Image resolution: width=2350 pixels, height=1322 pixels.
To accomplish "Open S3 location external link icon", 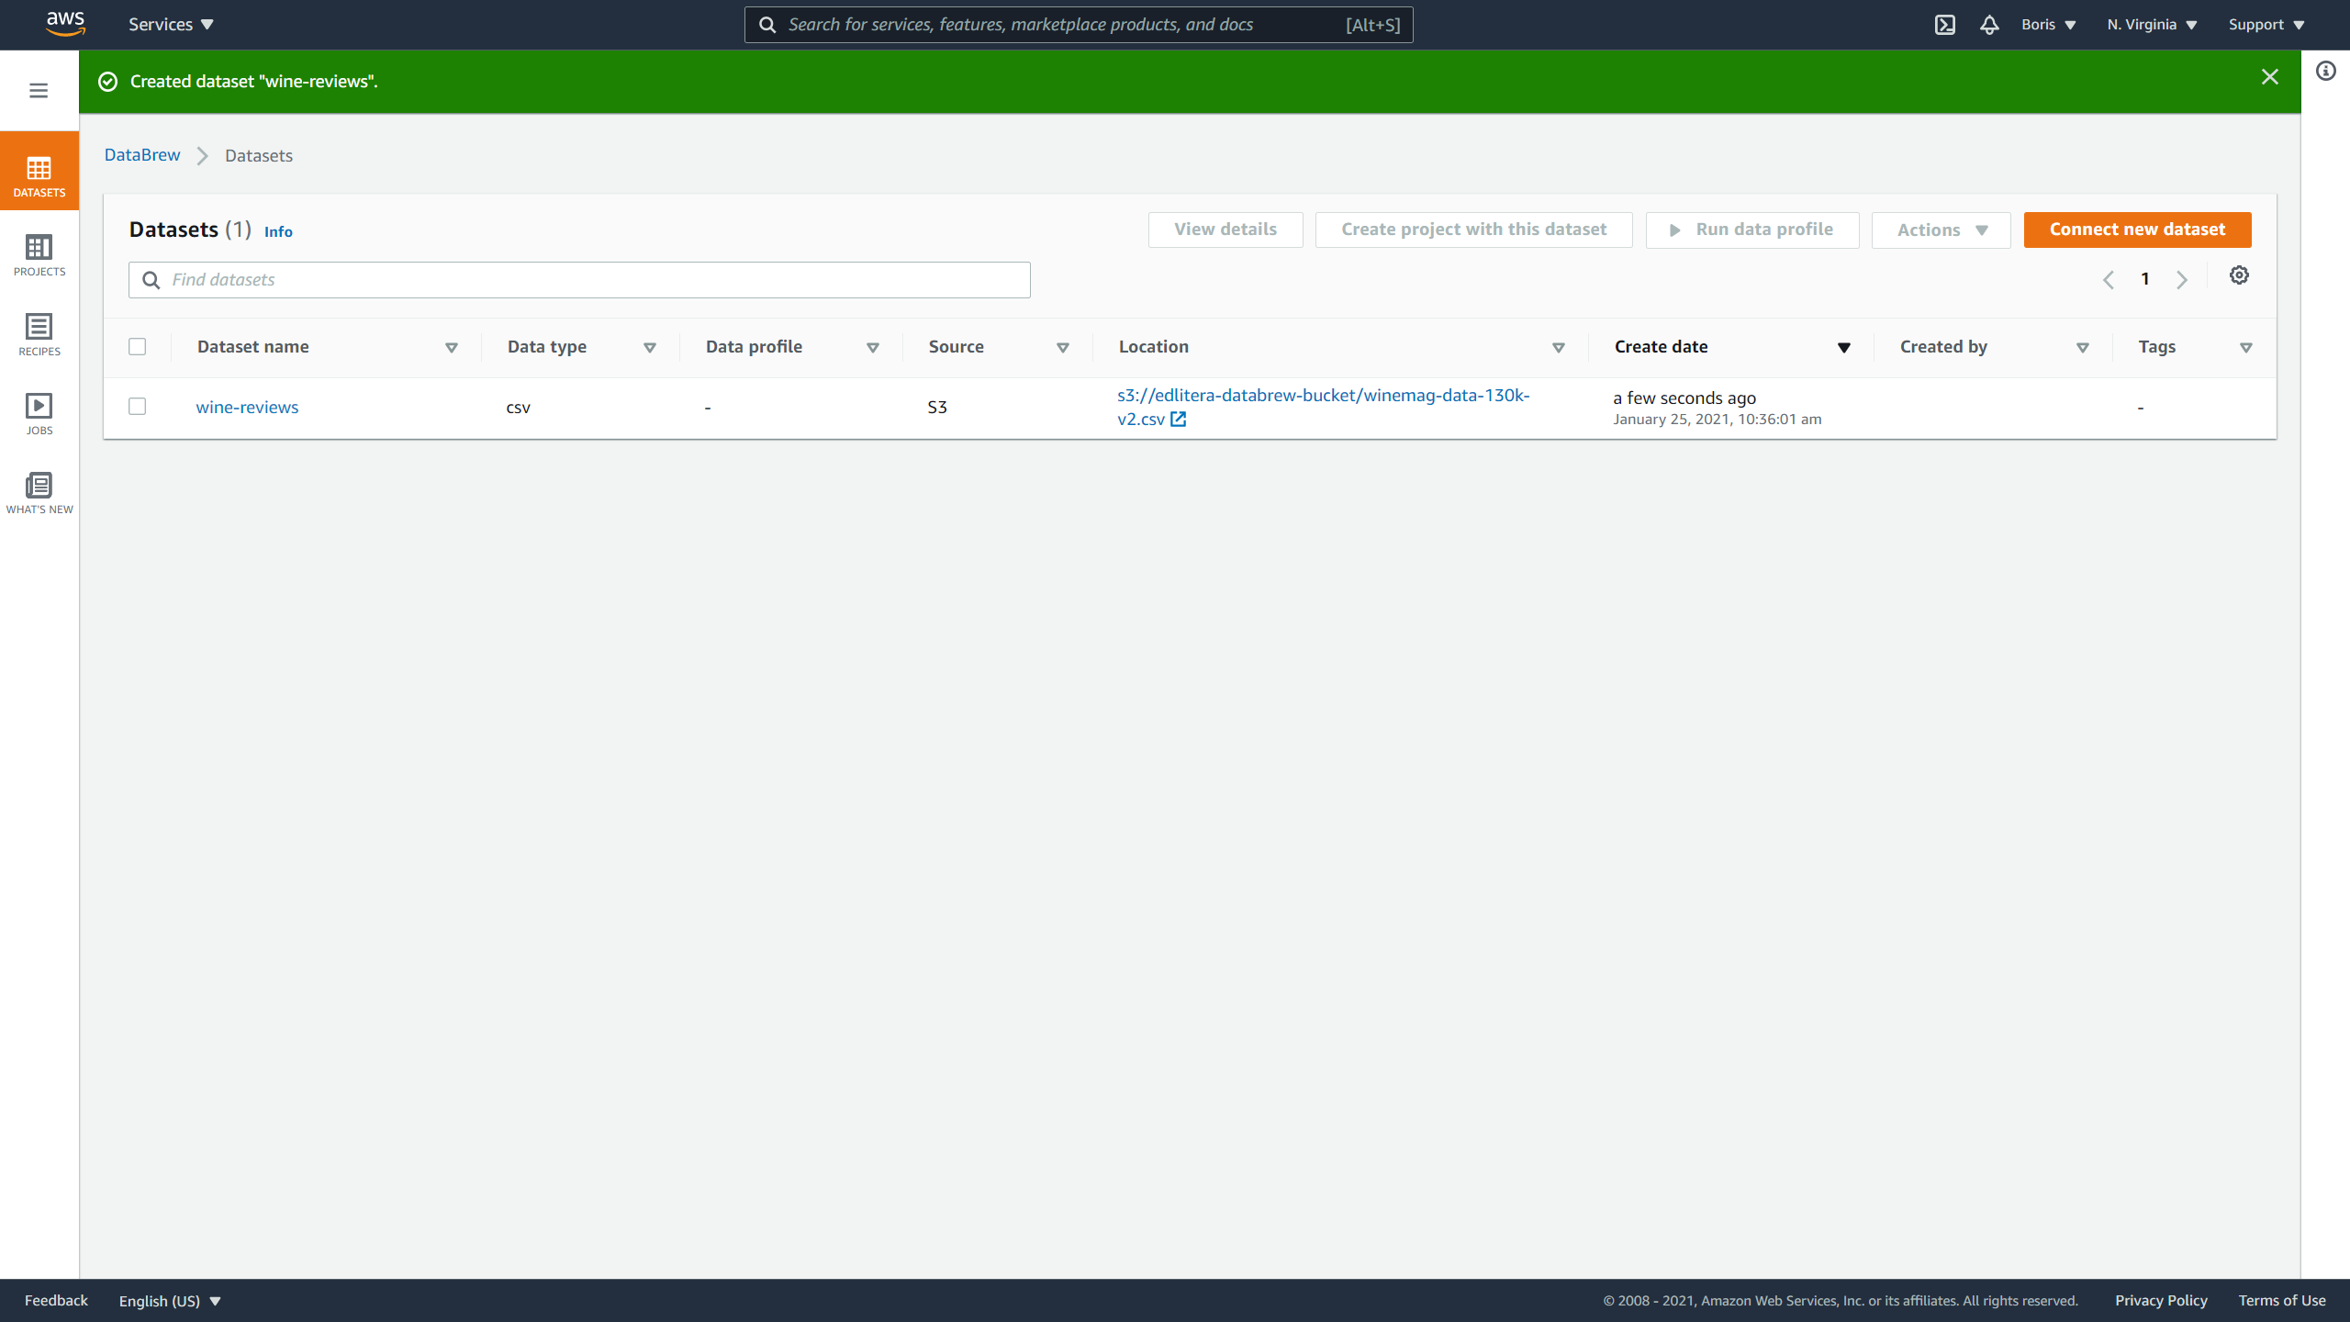I will 1178,420.
